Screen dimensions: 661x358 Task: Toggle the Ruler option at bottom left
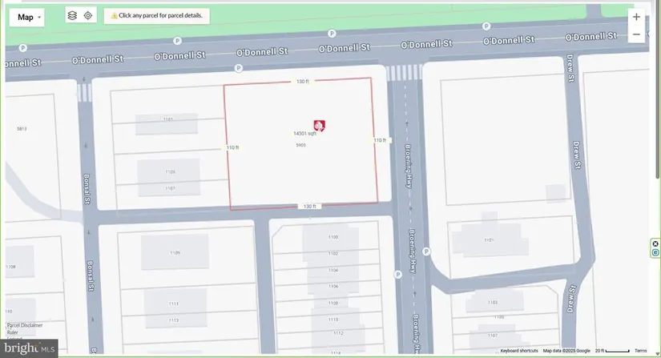[x=13, y=332]
